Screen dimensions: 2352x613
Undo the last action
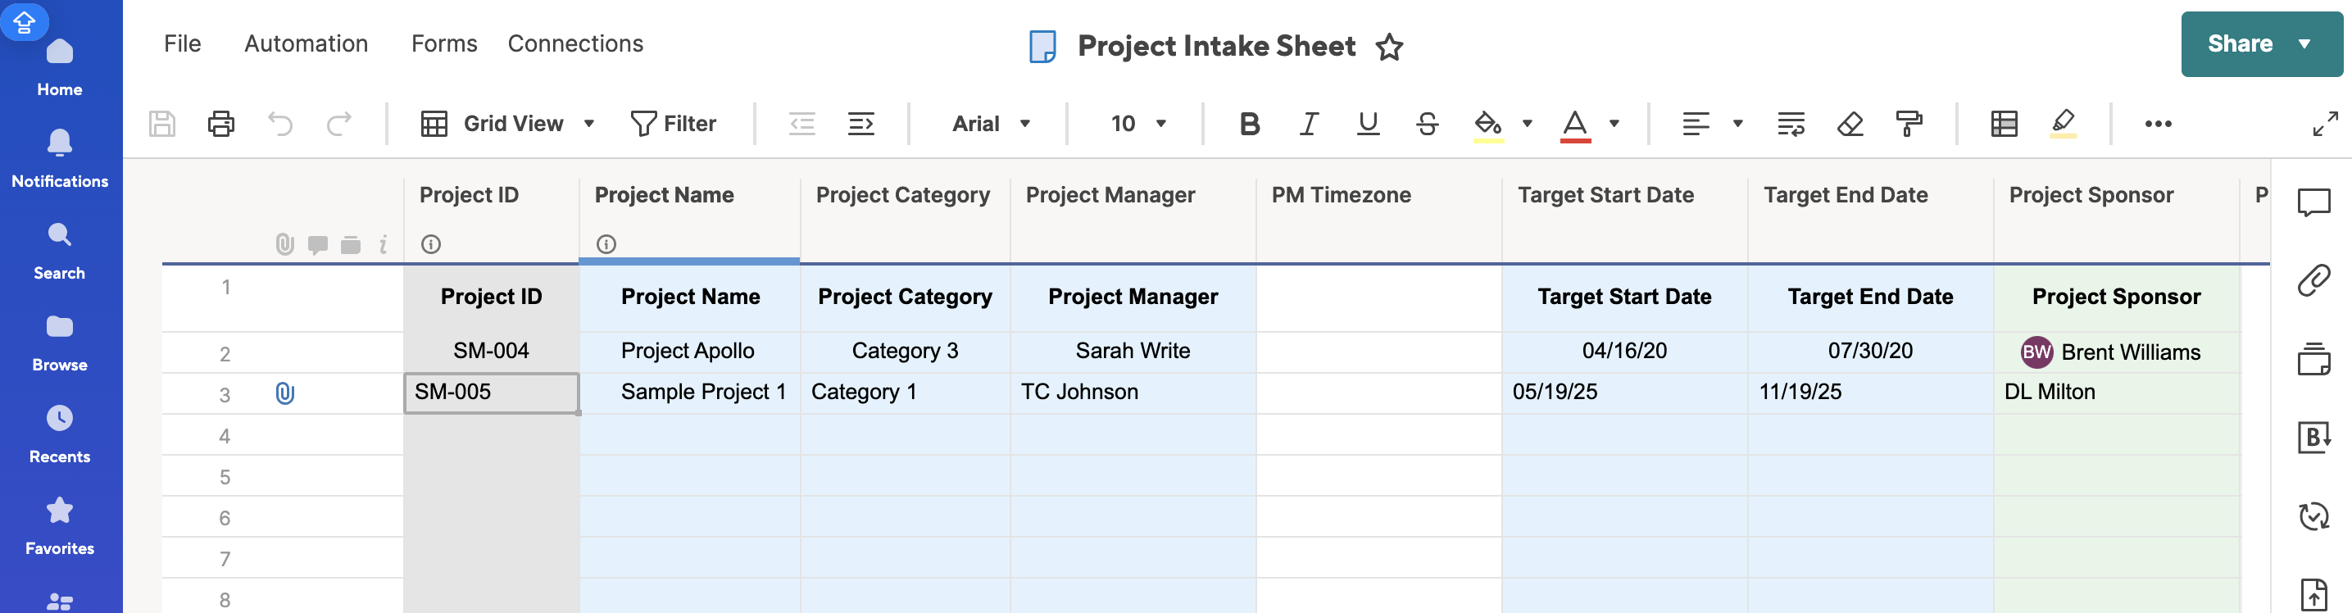tap(280, 123)
